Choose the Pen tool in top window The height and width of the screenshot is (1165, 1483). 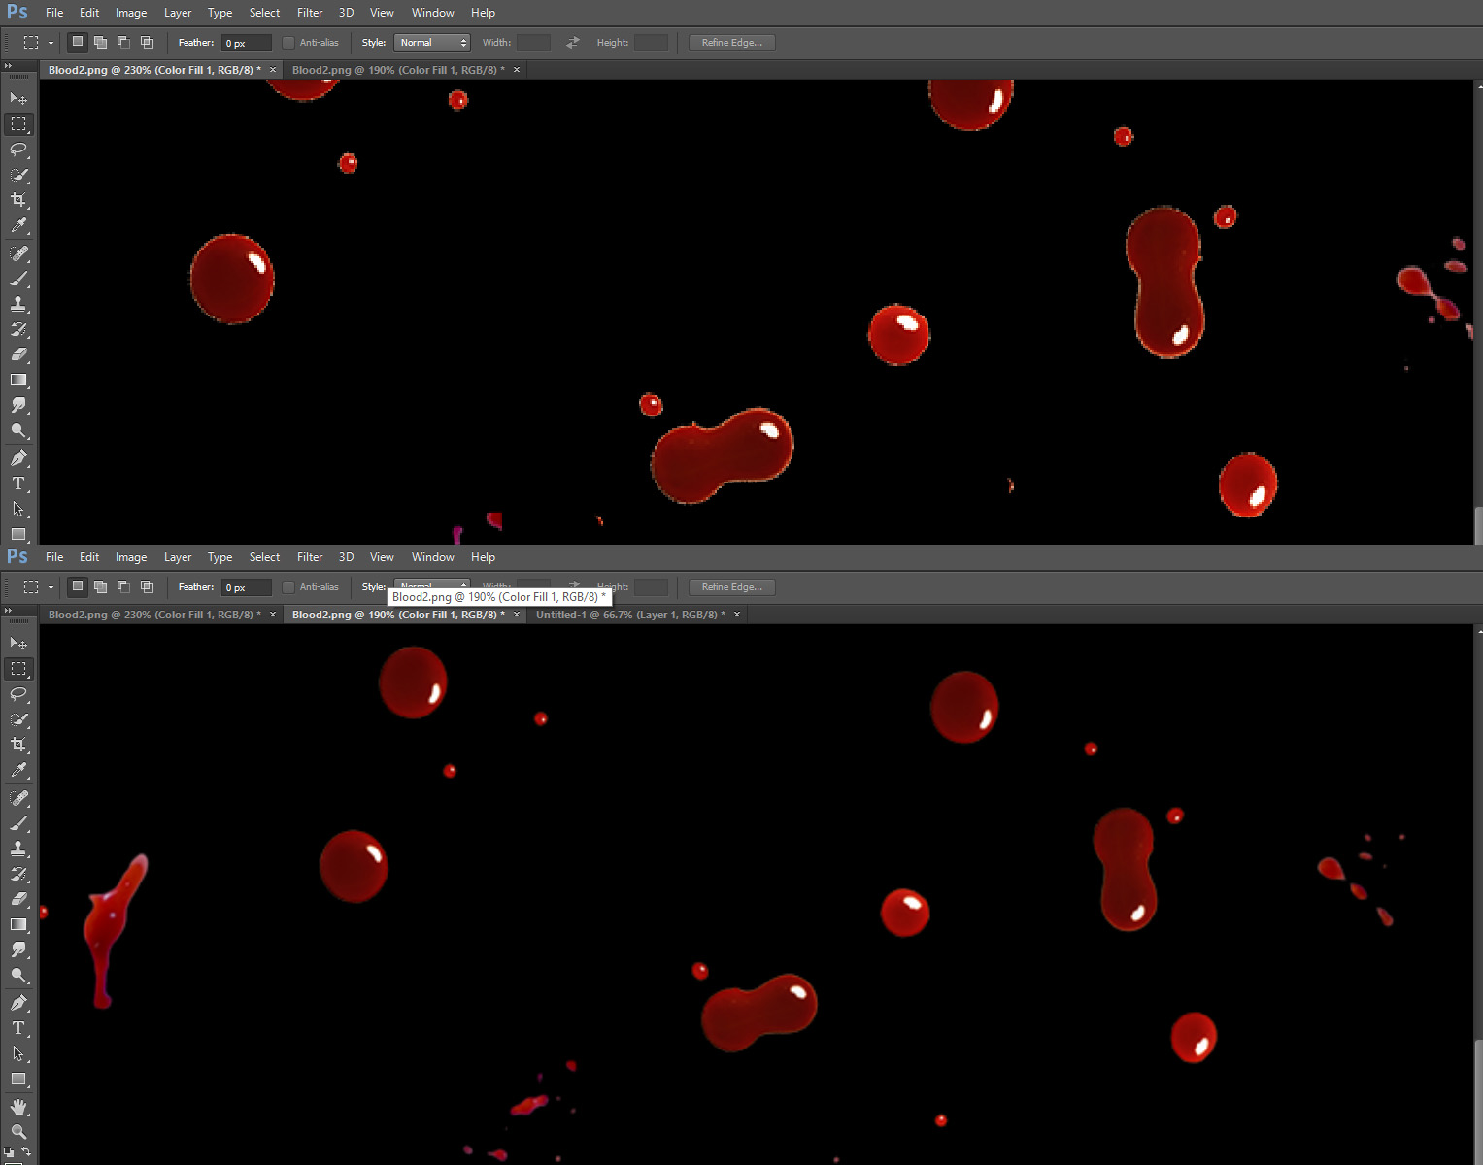point(18,457)
